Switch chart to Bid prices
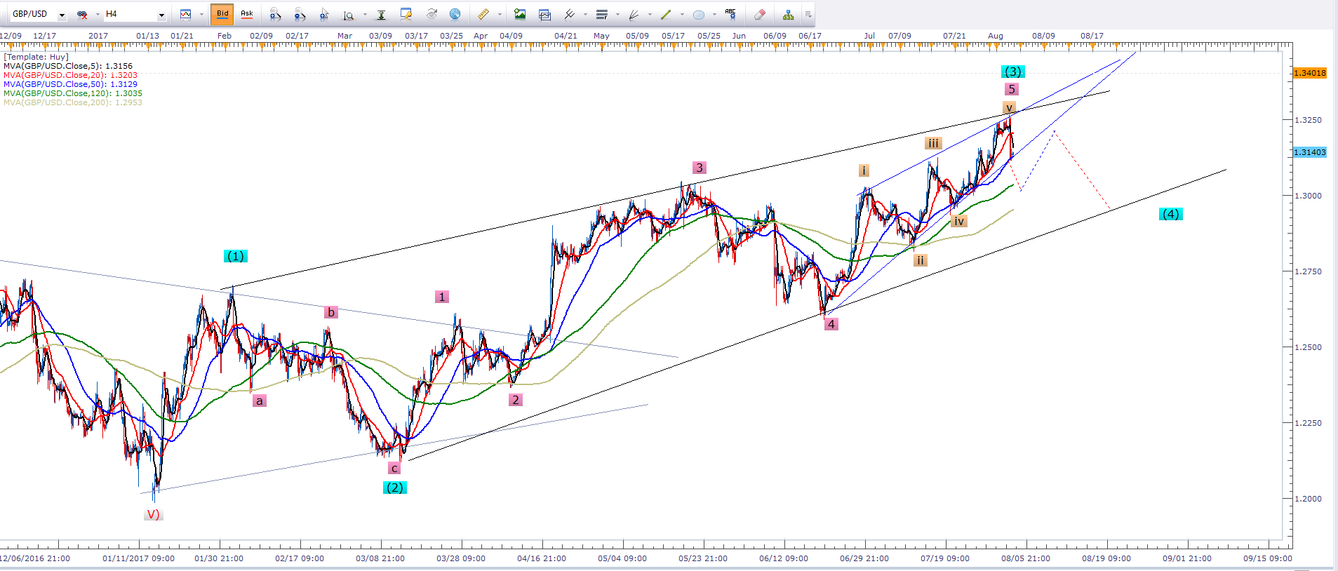The width and height of the screenshot is (1338, 571). (x=222, y=14)
